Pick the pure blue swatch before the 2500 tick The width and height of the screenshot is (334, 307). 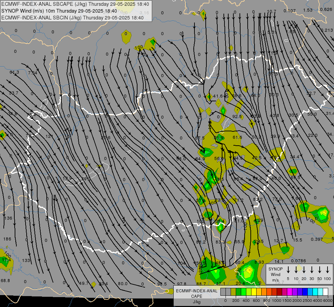[305, 292]
